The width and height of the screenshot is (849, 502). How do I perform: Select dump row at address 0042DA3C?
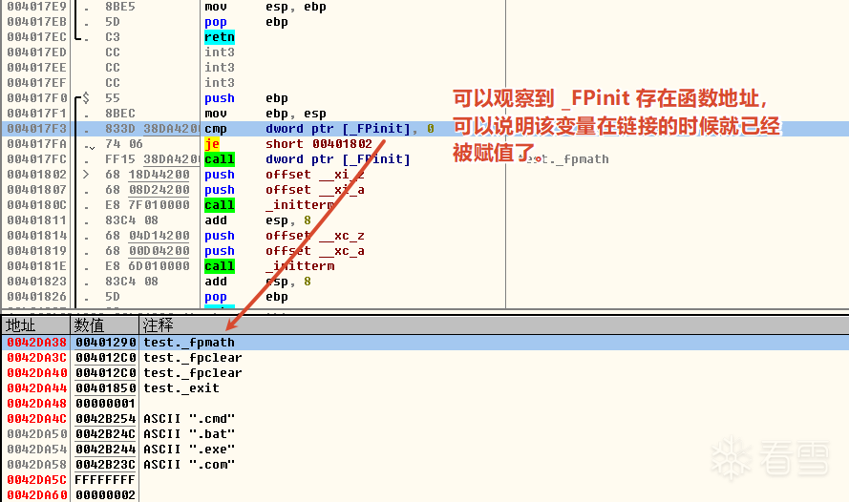coord(424,358)
